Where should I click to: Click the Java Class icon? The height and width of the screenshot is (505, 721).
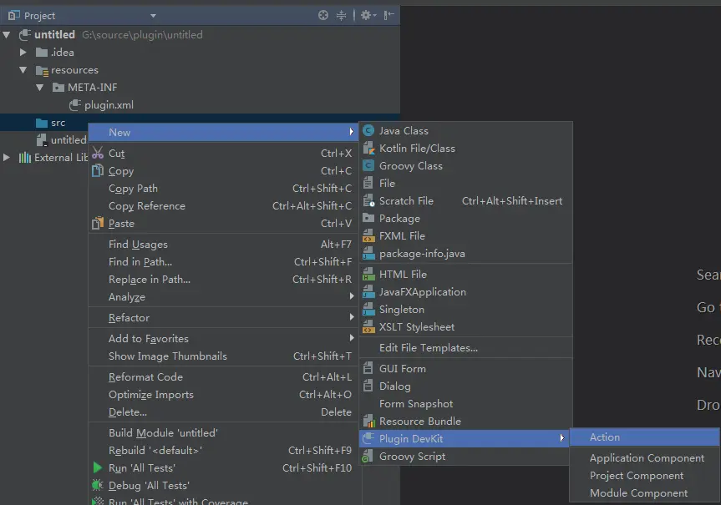368,130
